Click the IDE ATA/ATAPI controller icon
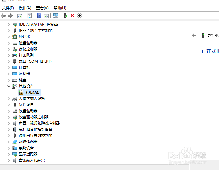This screenshot has width=219, height=170. pos(15,24)
